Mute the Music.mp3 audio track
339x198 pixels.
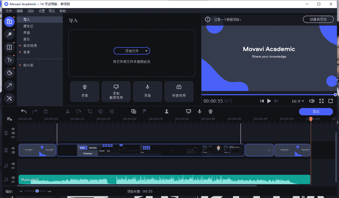[x=13, y=178]
